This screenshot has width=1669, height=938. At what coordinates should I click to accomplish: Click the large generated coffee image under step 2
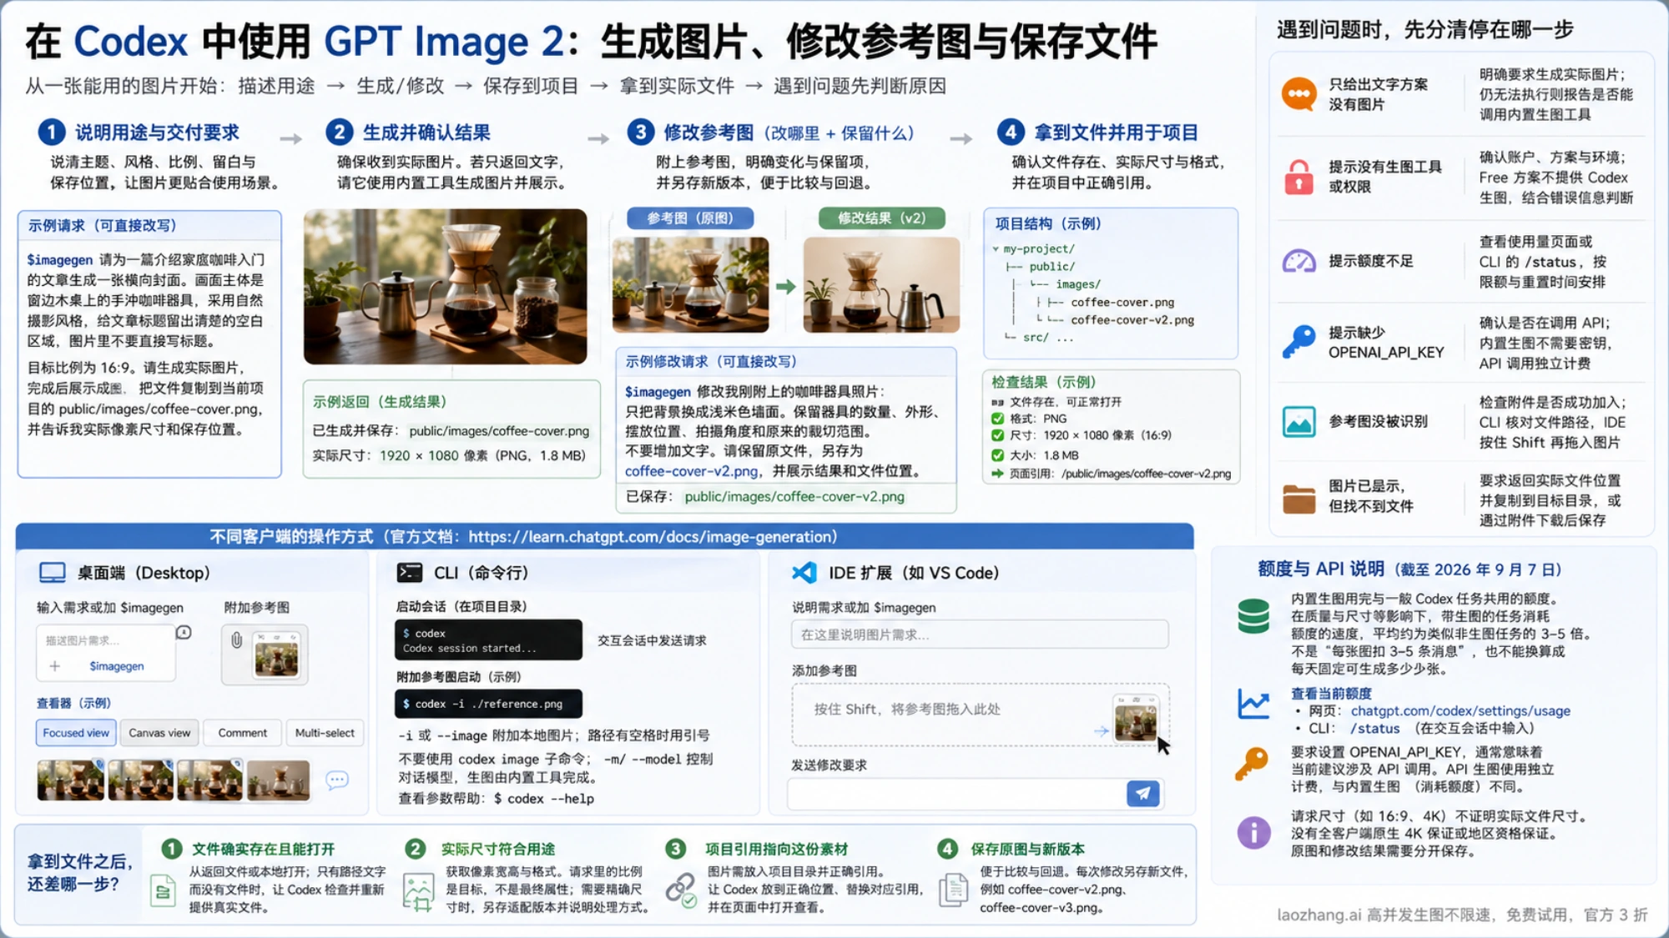click(x=445, y=287)
